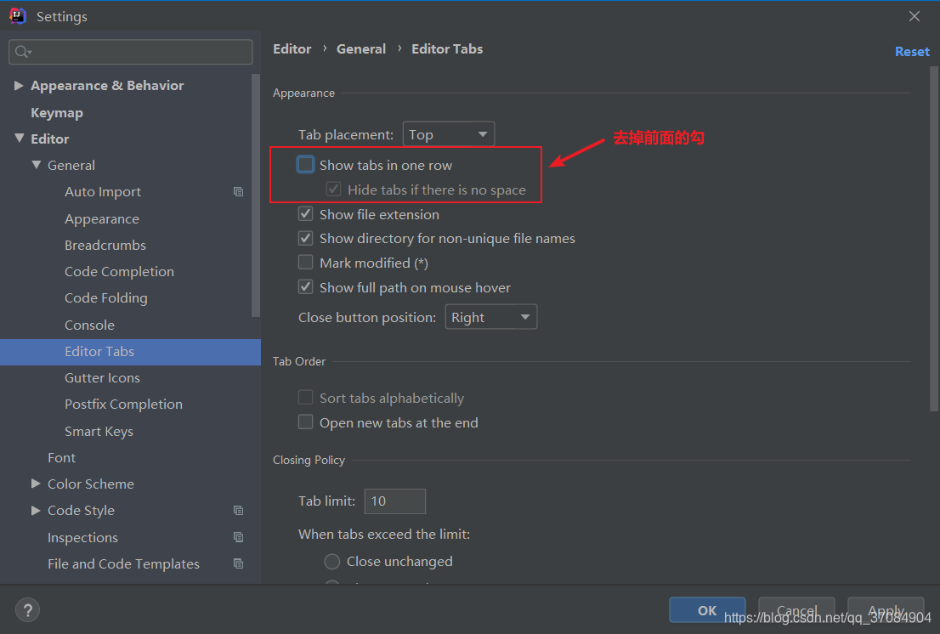The width and height of the screenshot is (940, 634).
Task: Uncheck Show full path on mouse hover
Action: 306,287
